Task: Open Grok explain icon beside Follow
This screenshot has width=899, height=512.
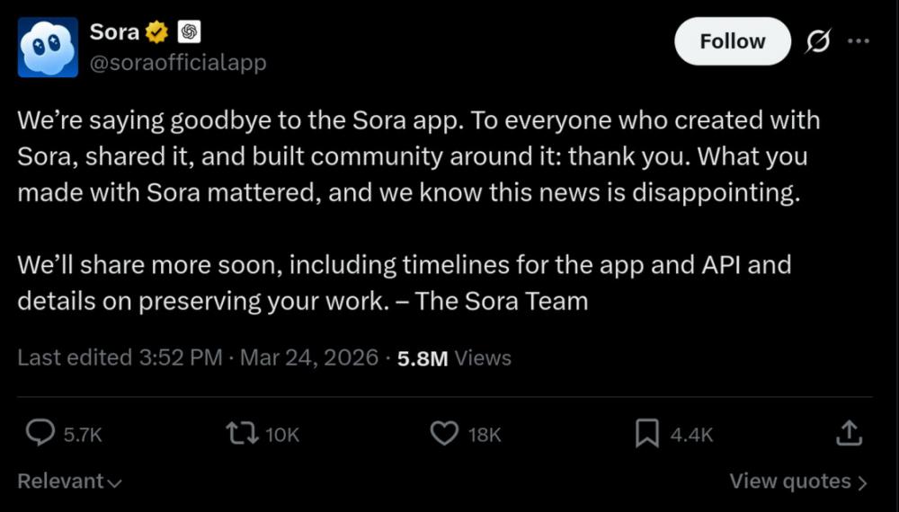Action: 817,41
